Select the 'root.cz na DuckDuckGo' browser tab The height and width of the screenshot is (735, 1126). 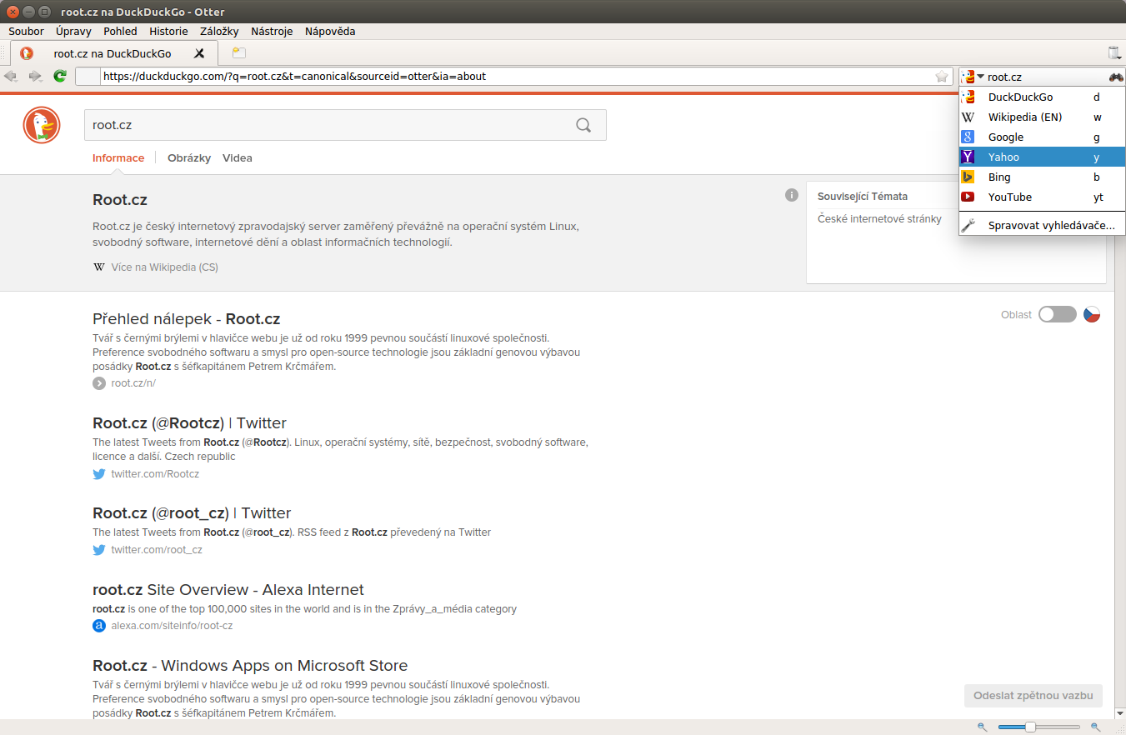(x=115, y=53)
